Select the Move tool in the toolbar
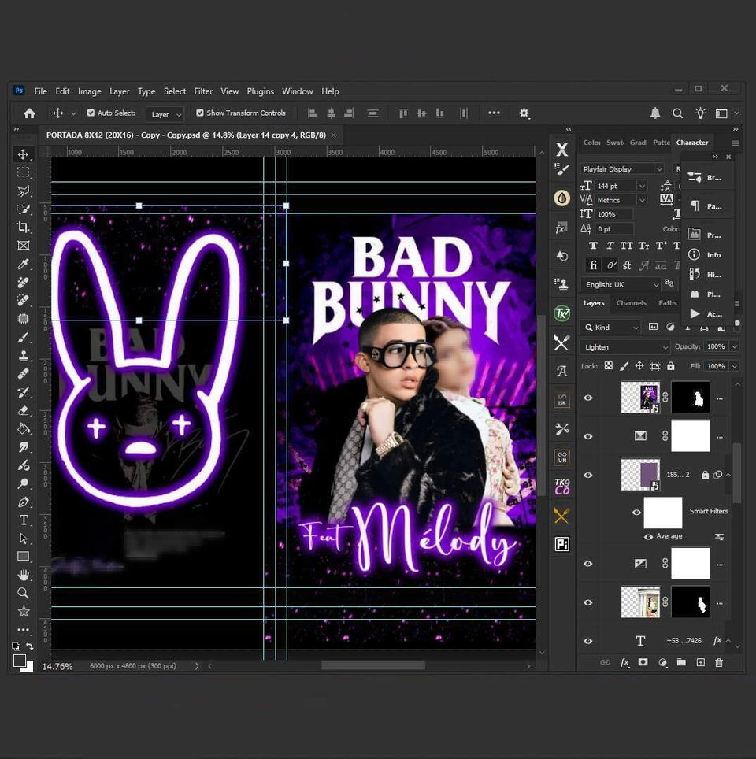Image resolution: width=756 pixels, height=759 pixels. [23, 154]
